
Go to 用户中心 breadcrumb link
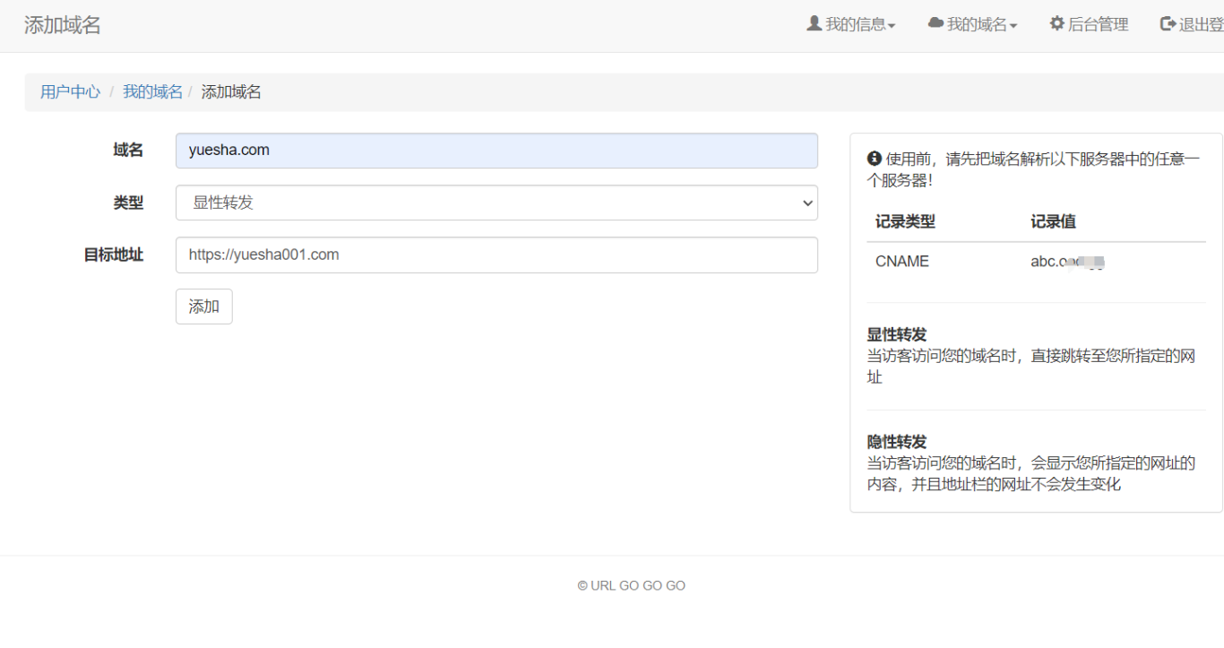[x=70, y=91]
